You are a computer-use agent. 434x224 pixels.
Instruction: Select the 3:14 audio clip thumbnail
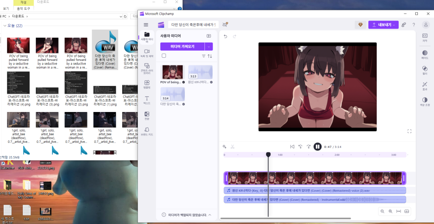click(173, 94)
